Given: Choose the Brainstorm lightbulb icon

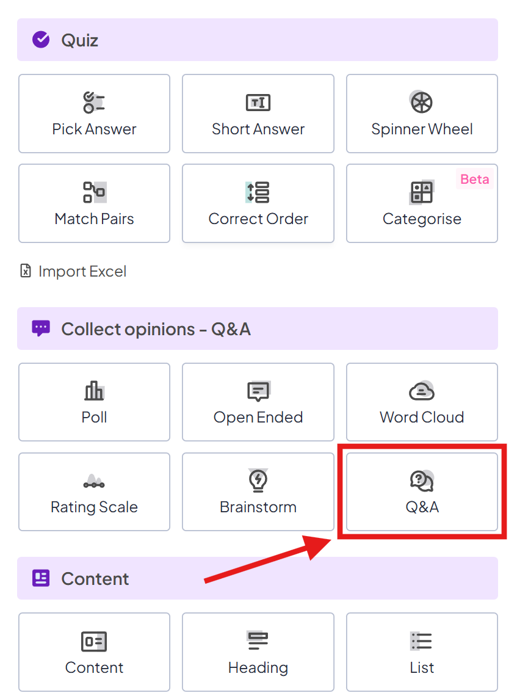Looking at the screenshot, I should [258, 481].
